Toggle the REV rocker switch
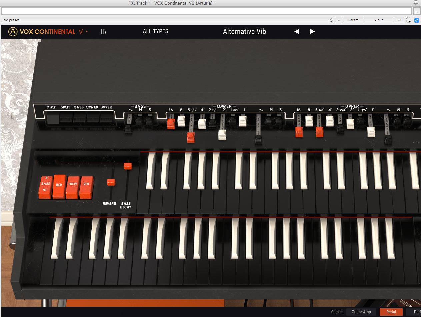Image resolution: width=421 pixels, height=317 pixels. 59,187
